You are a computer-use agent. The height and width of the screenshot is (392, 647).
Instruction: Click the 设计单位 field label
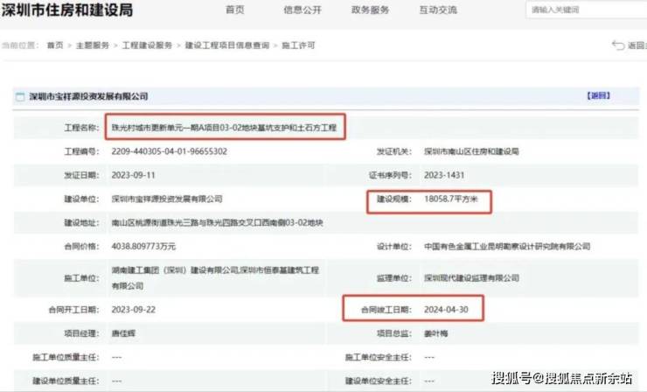394,246
